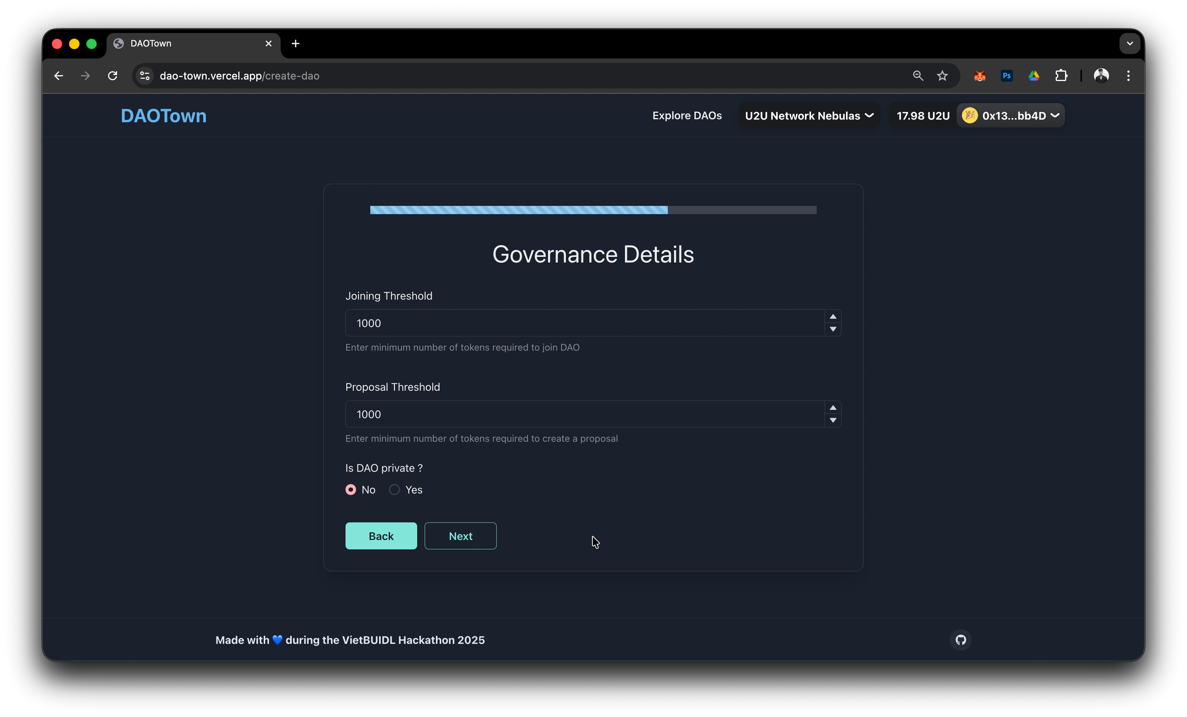Increase Joining Threshold with up arrow
The width and height of the screenshot is (1187, 717).
click(x=833, y=316)
